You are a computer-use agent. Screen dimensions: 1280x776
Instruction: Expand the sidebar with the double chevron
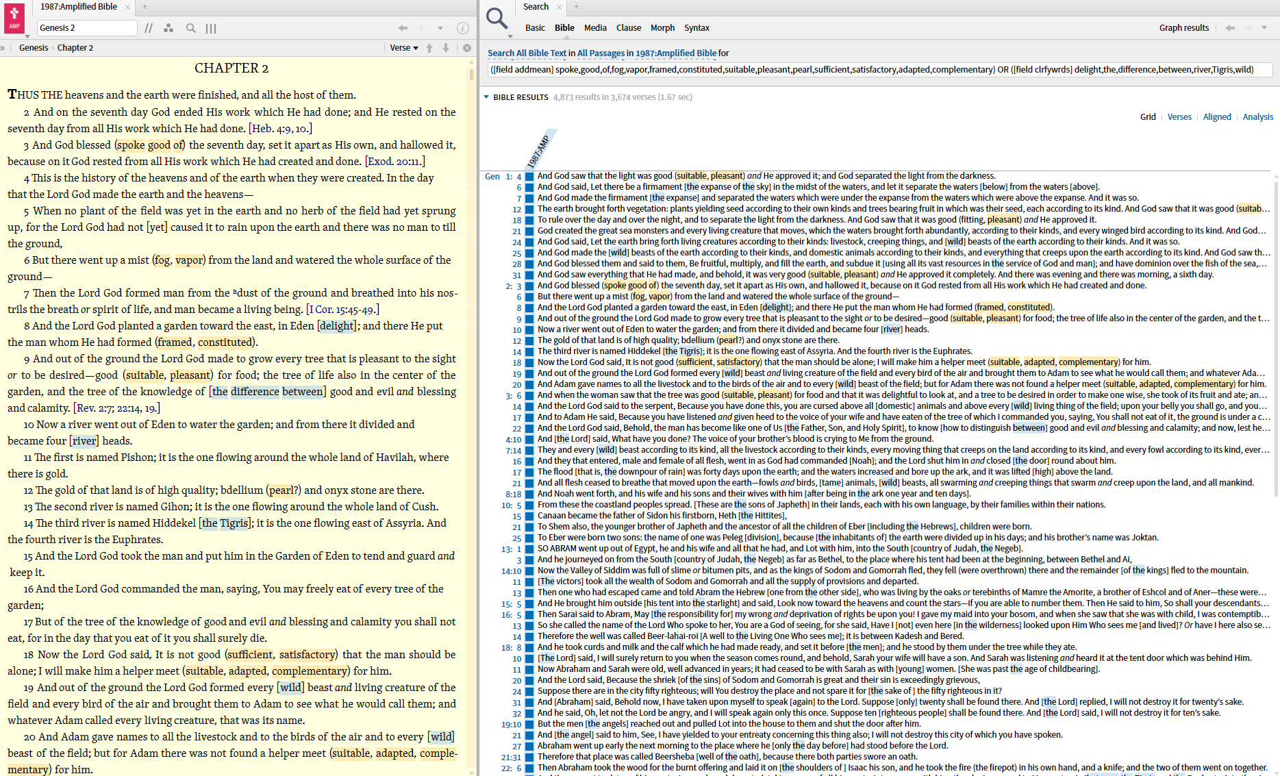(3, 48)
